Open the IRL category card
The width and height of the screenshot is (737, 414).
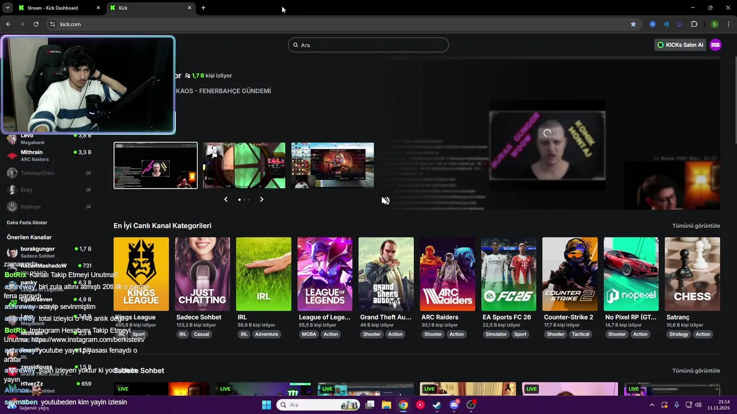(264, 274)
